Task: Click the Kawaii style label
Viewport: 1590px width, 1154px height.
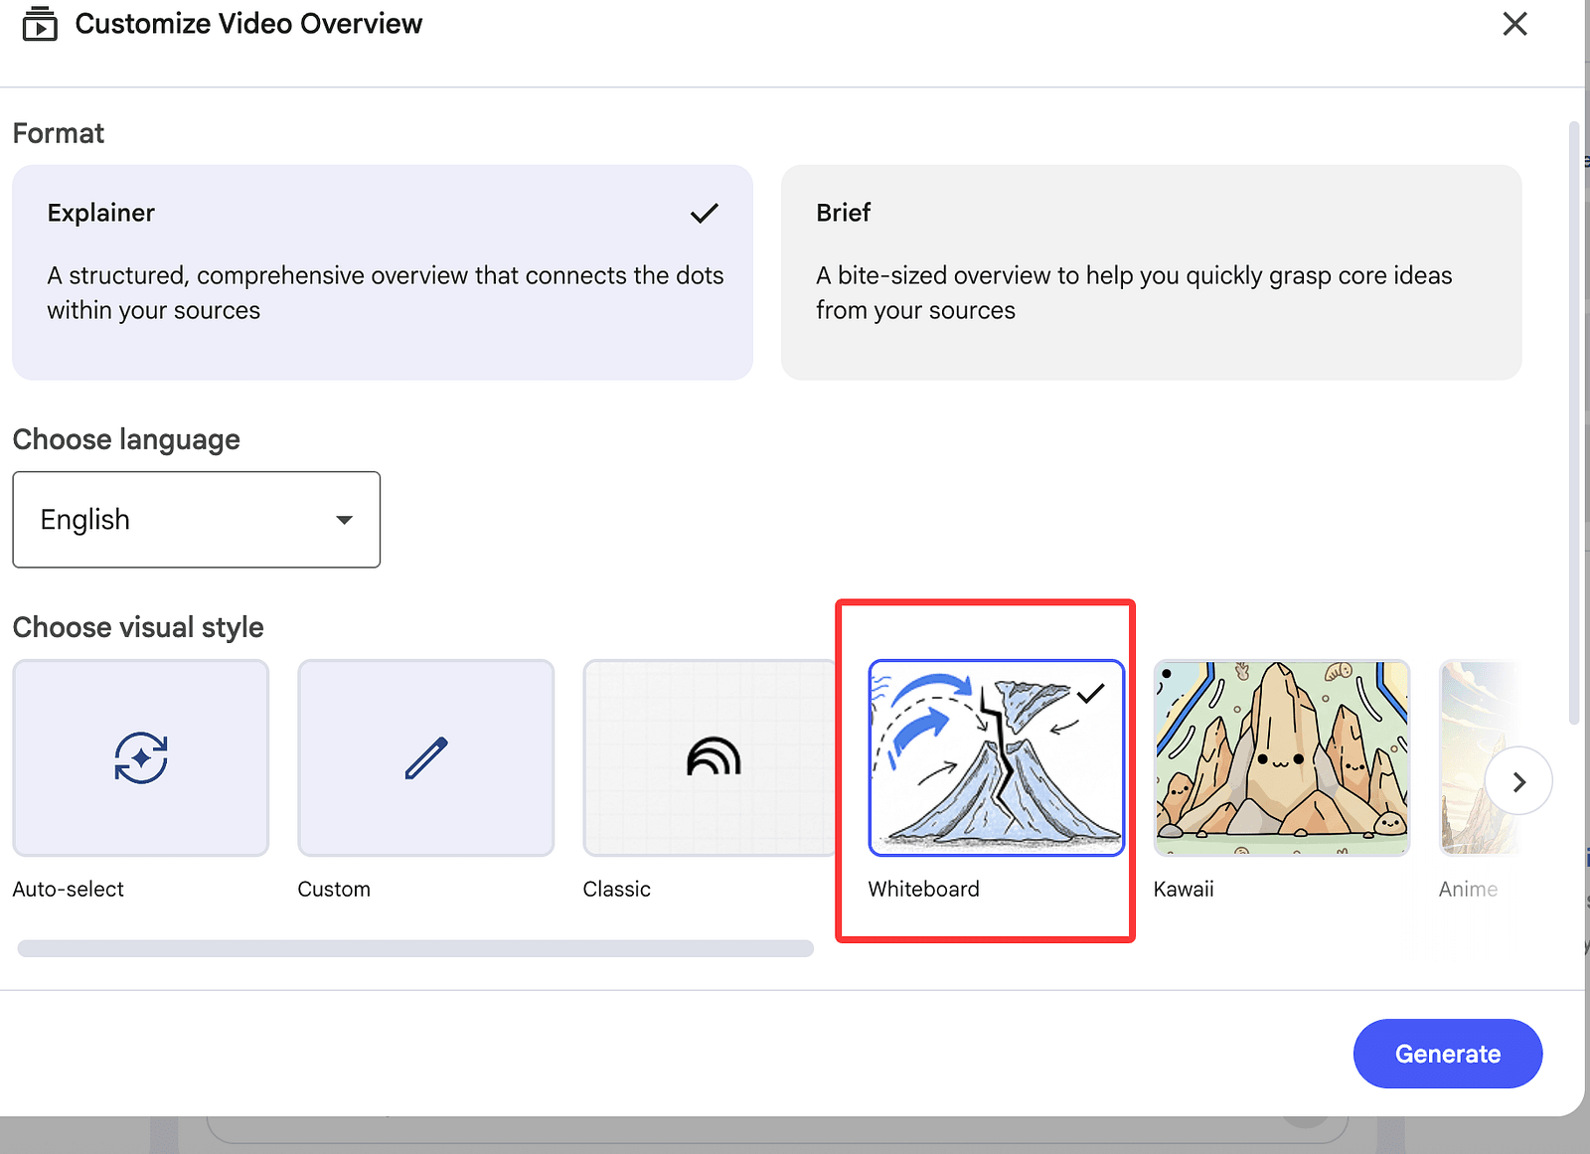Action: (x=1183, y=890)
